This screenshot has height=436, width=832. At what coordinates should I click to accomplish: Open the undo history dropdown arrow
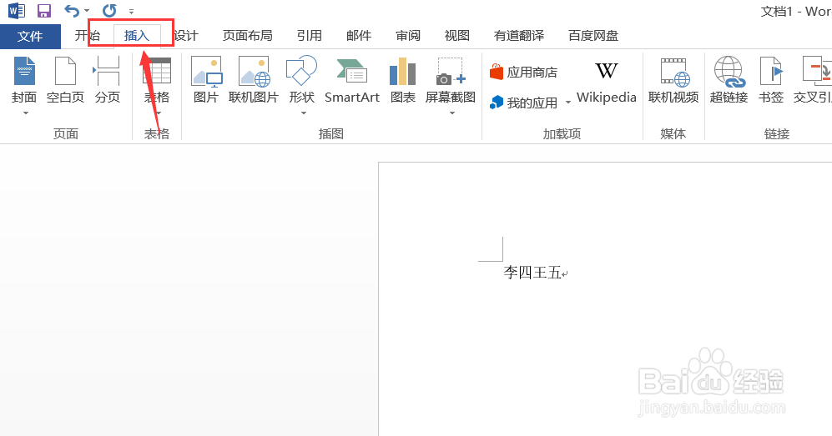87,11
